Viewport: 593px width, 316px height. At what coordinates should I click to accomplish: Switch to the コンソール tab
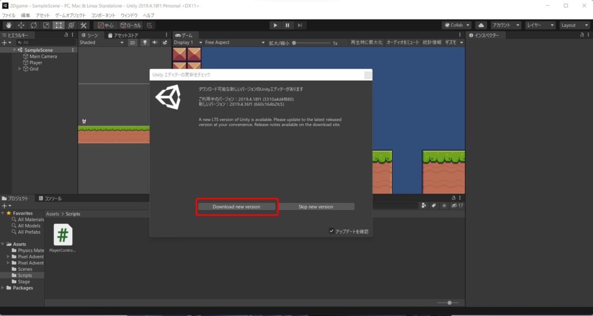point(50,198)
